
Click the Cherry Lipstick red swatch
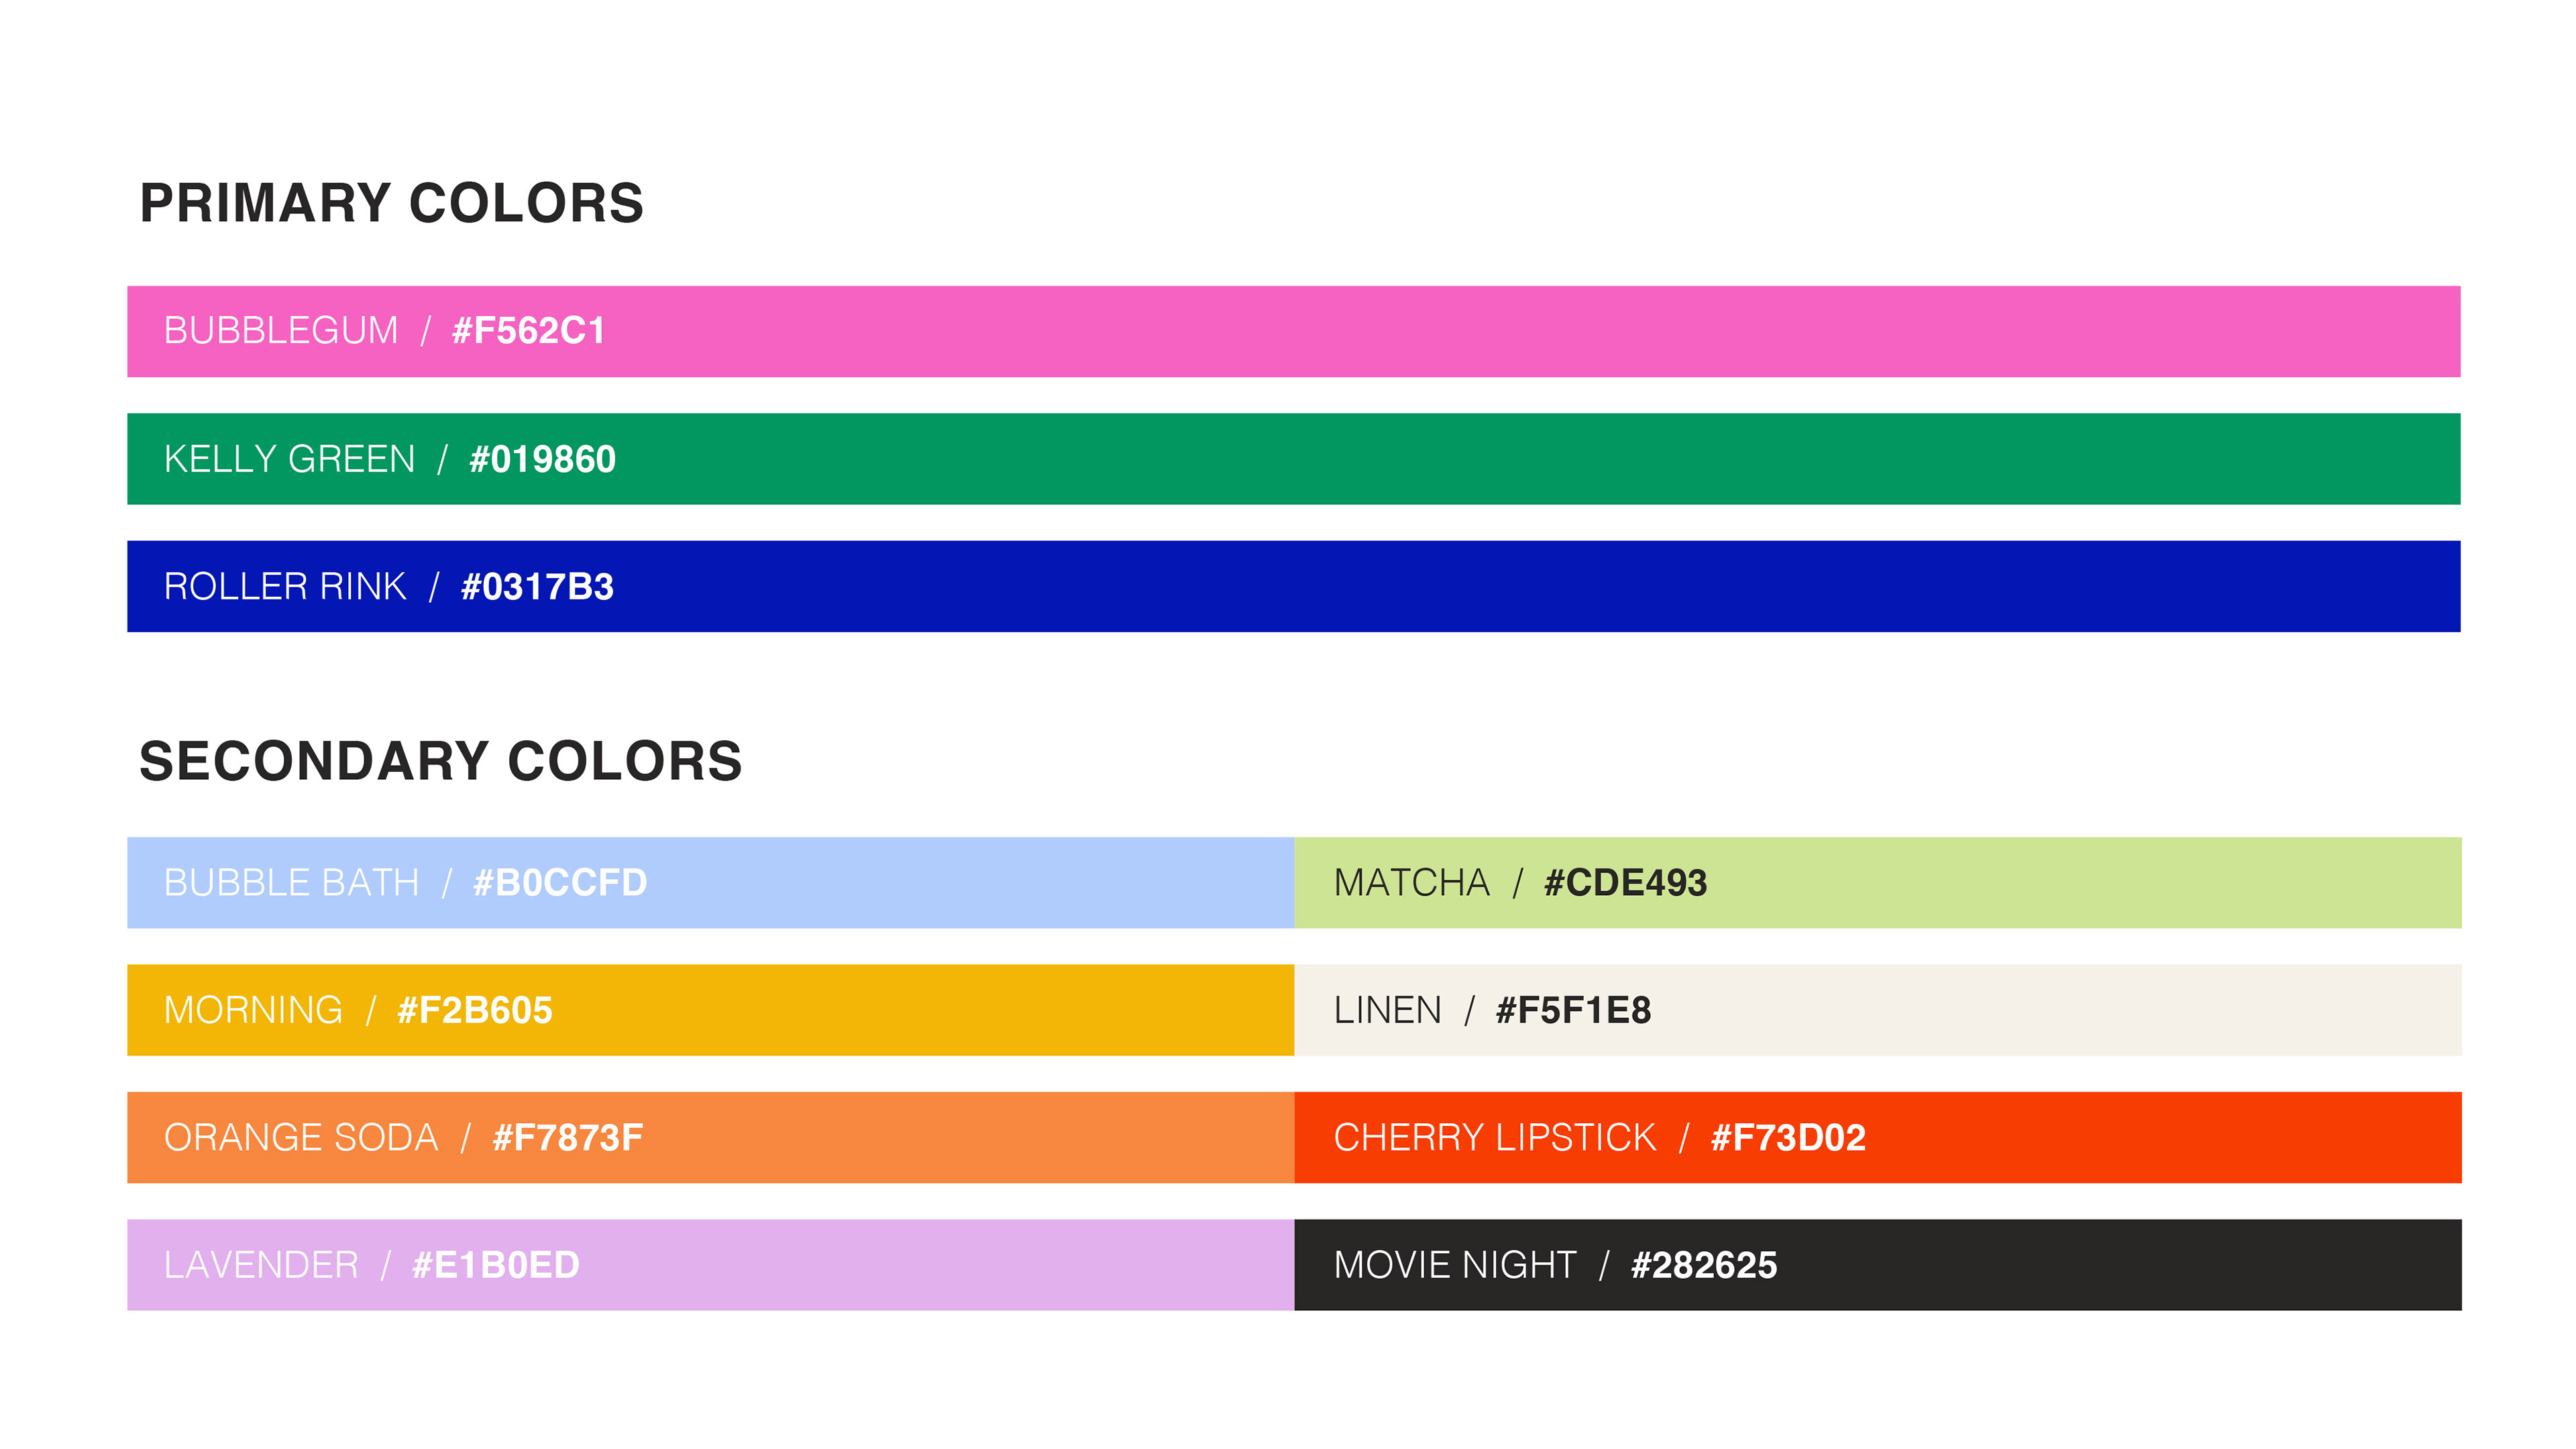coord(1877,1137)
